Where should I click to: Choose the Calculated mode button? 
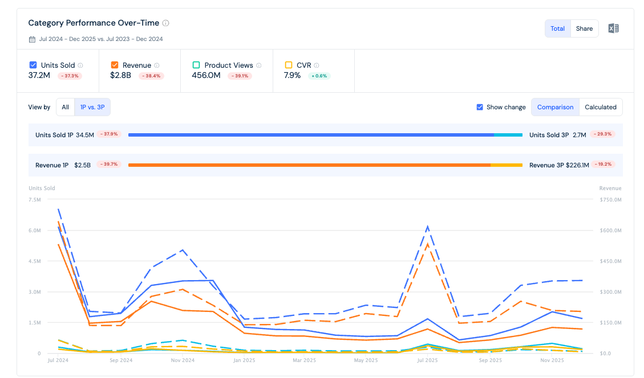(x=601, y=107)
